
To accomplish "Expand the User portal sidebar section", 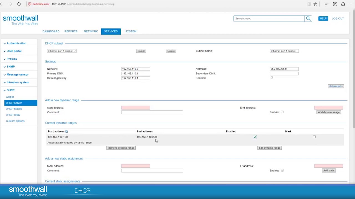I will click(14, 51).
